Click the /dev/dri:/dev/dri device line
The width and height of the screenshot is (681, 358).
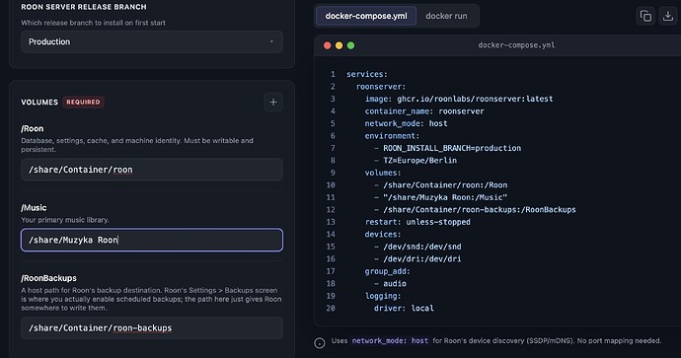click(417, 259)
